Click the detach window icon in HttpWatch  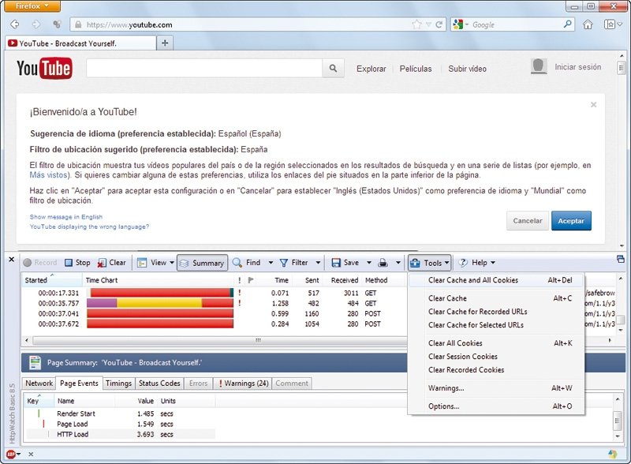[621, 260]
